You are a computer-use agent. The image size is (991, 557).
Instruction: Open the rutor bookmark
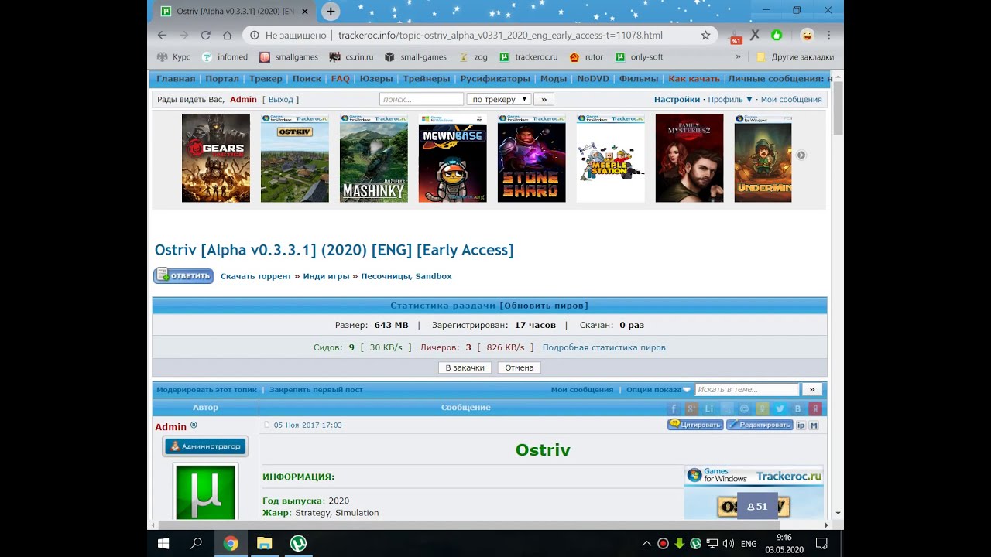tap(586, 56)
